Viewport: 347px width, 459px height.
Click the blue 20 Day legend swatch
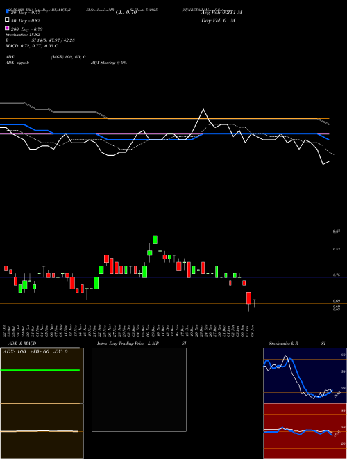[8, 11]
